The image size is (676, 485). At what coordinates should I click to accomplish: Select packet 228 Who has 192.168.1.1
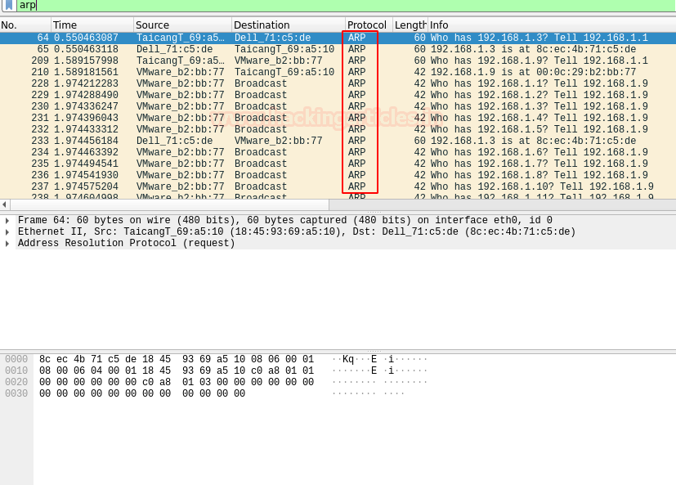point(338,83)
